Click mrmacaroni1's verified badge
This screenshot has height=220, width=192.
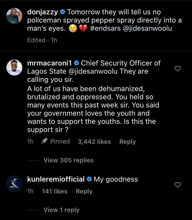point(77,63)
